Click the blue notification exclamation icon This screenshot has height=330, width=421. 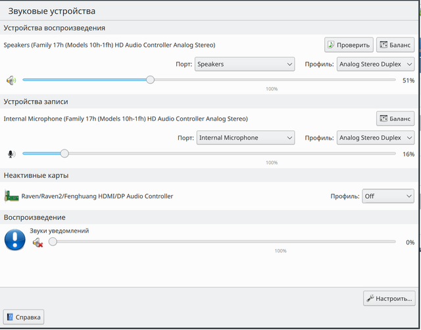tap(15, 240)
